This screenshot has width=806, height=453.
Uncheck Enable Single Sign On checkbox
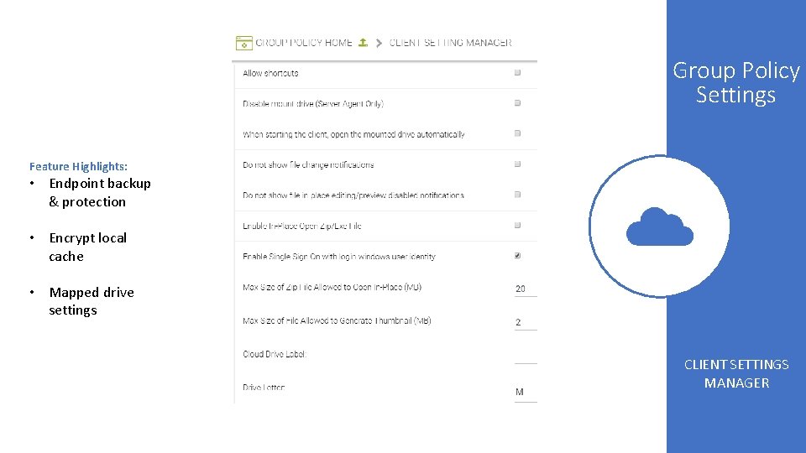point(518,255)
